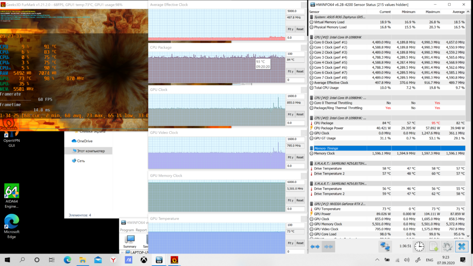Click the Wi-Fi icon in the system tray
473x266 pixels.
coord(397,260)
